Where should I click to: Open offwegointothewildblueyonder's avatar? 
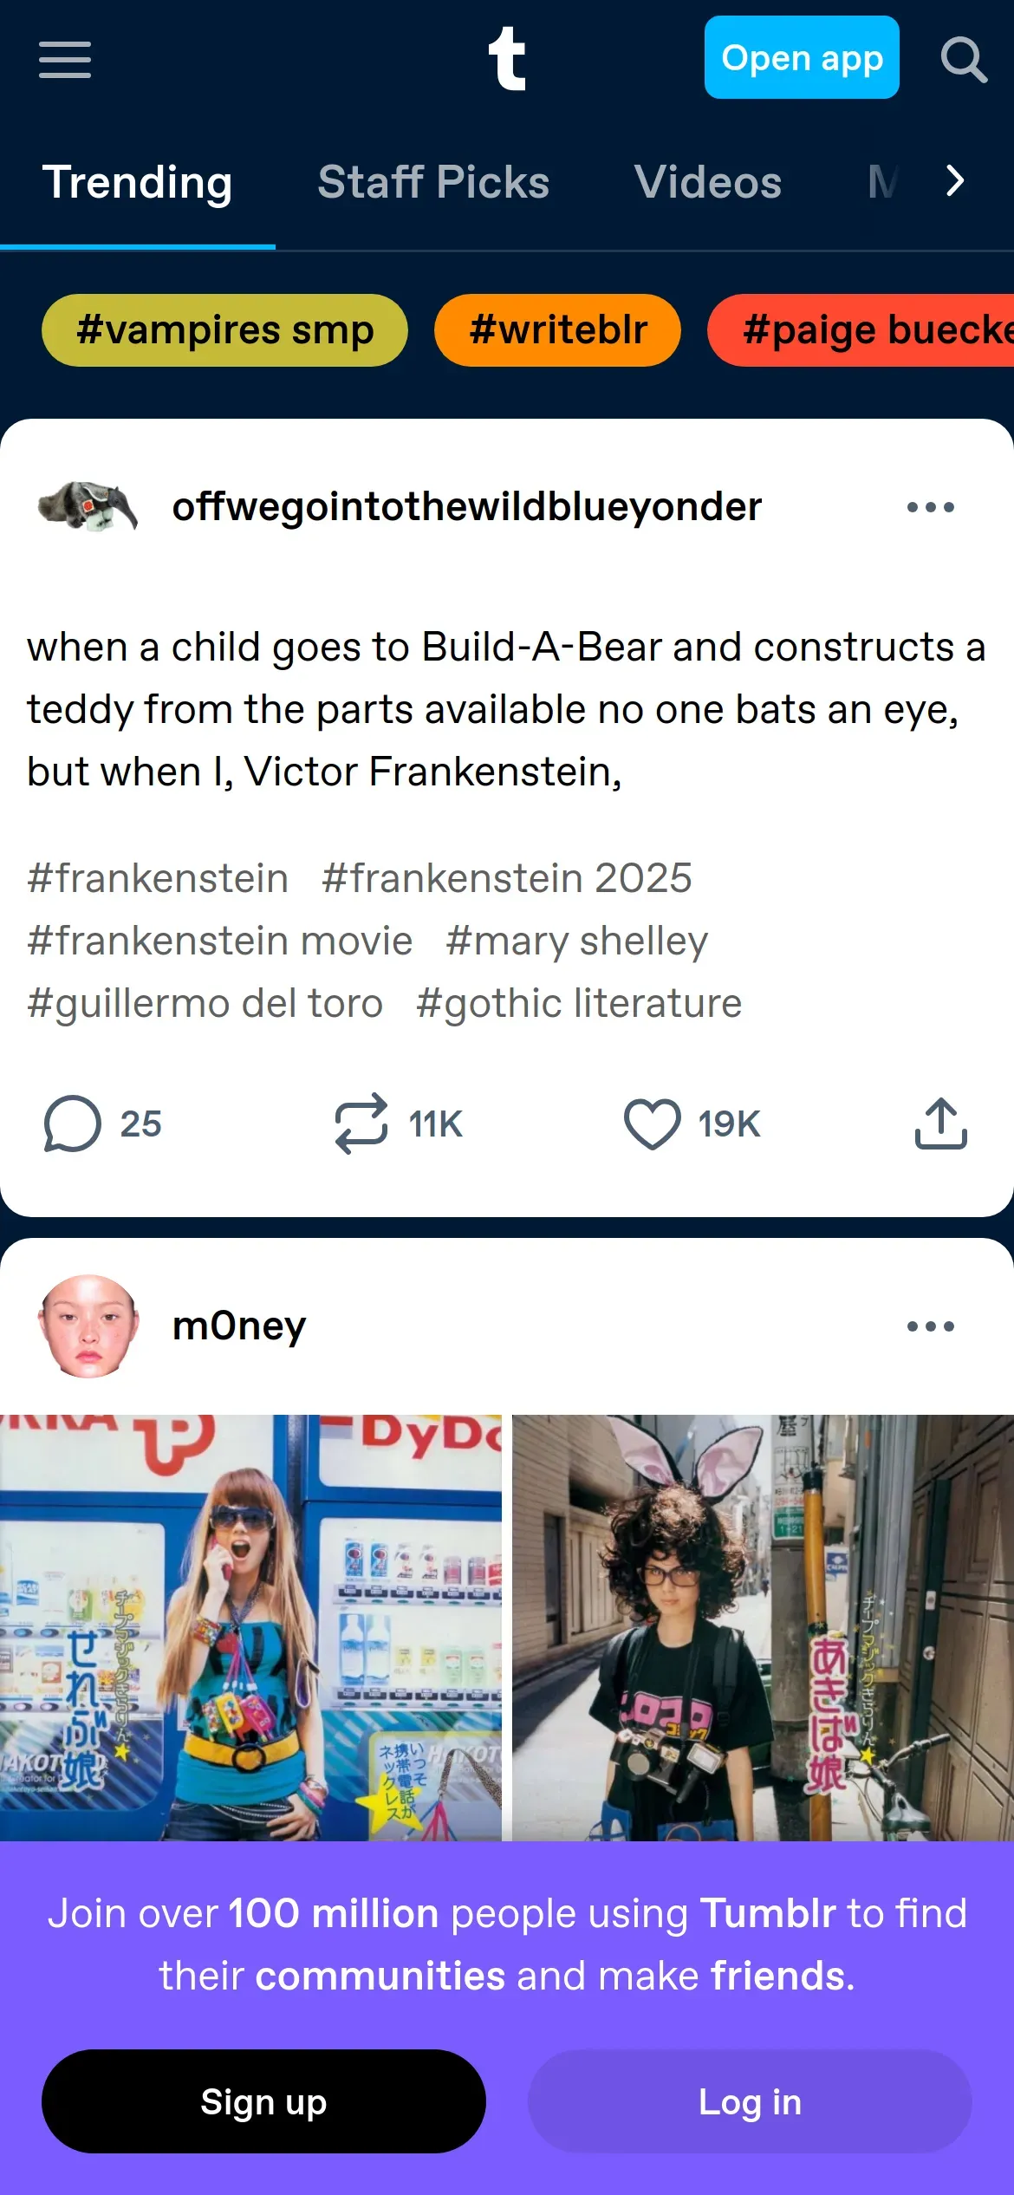[88, 506]
